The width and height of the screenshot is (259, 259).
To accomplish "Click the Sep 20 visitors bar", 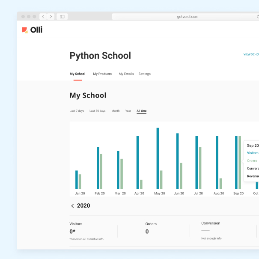I will (x=236, y=163).
